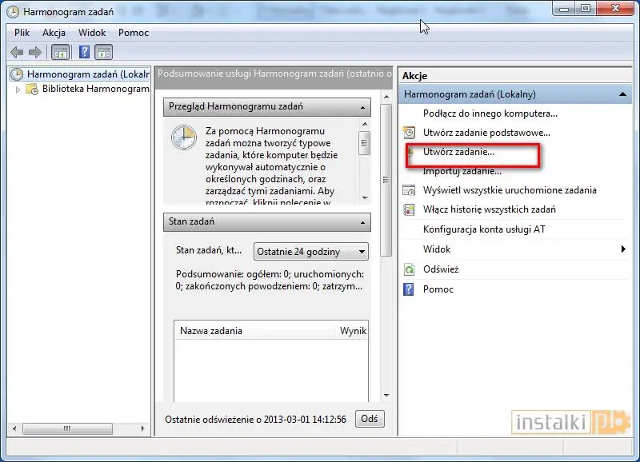640x462 pixels.
Task: Click the Forward arrow toolbar icon
Action: [x=34, y=53]
